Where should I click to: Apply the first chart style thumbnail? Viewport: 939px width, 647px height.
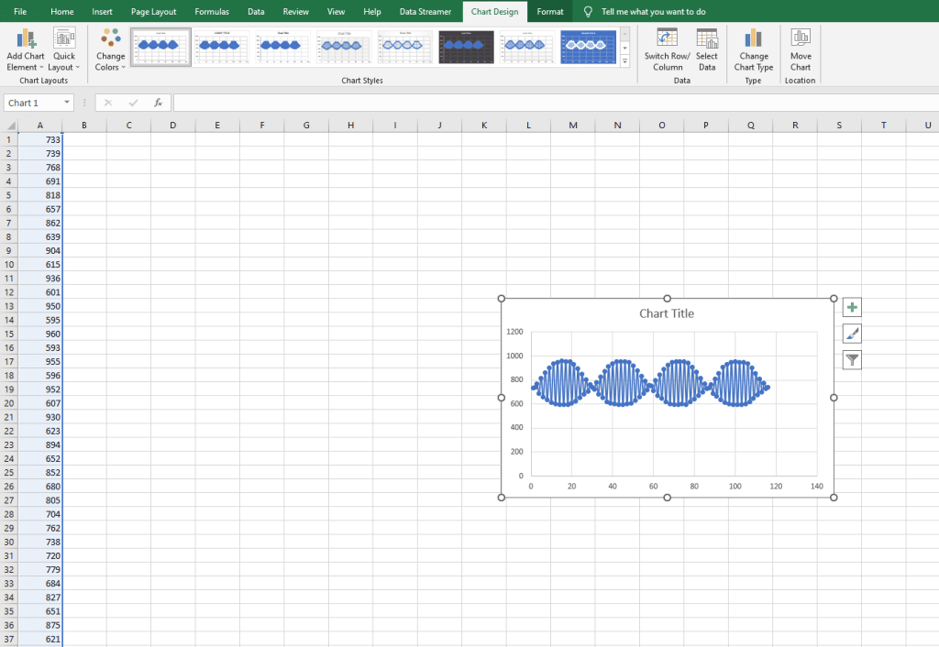point(160,47)
